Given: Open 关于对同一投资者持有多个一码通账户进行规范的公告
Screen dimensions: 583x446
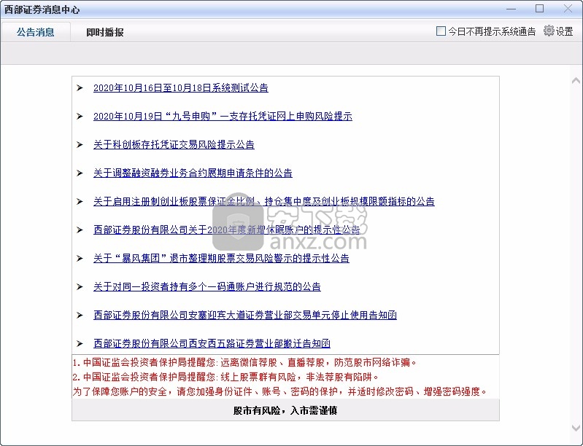Looking at the screenshot, I should (x=207, y=286).
